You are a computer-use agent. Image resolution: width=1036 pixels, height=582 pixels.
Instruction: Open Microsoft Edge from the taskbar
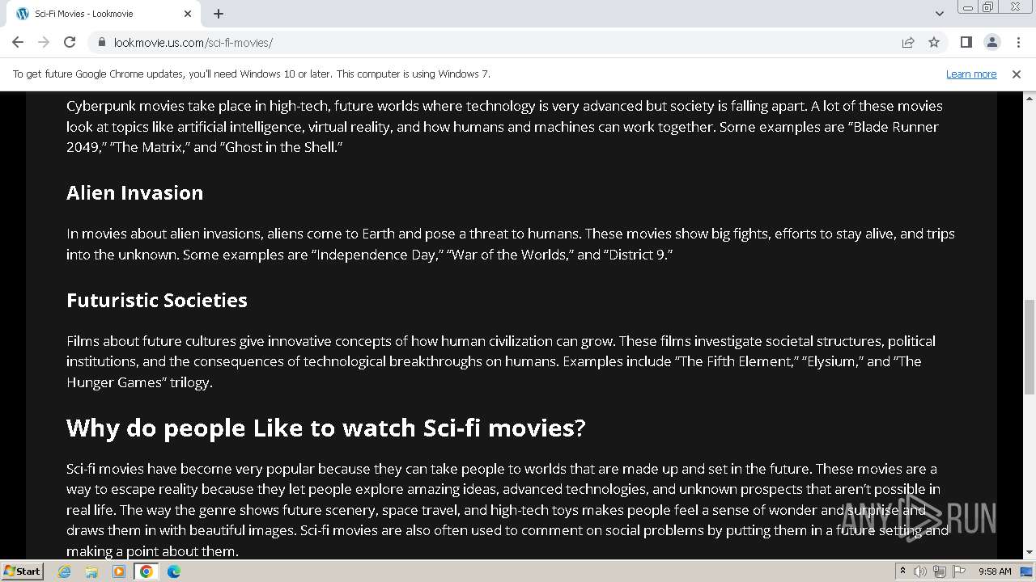pyautogui.click(x=174, y=571)
